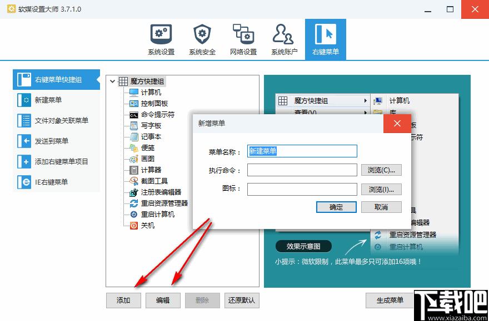
Task: Select 计算机 text in the tree
Action: [x=151, y=93]
